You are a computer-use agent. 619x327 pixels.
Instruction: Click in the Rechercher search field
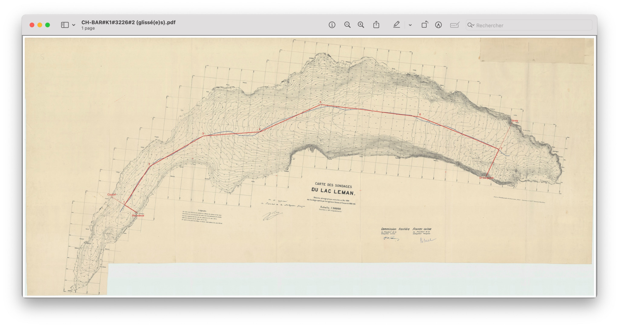coord(532,25)
